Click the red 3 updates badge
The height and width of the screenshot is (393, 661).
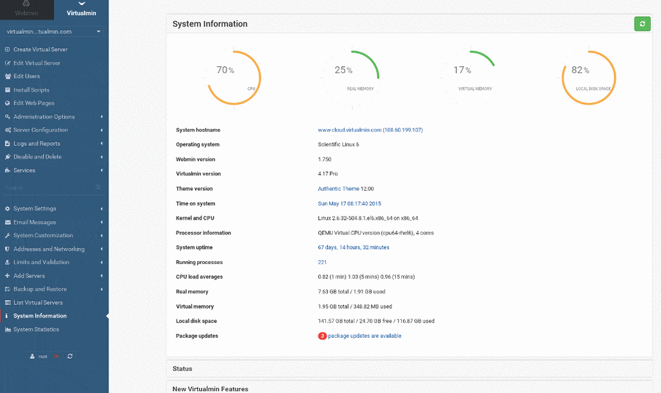point(322,336)
